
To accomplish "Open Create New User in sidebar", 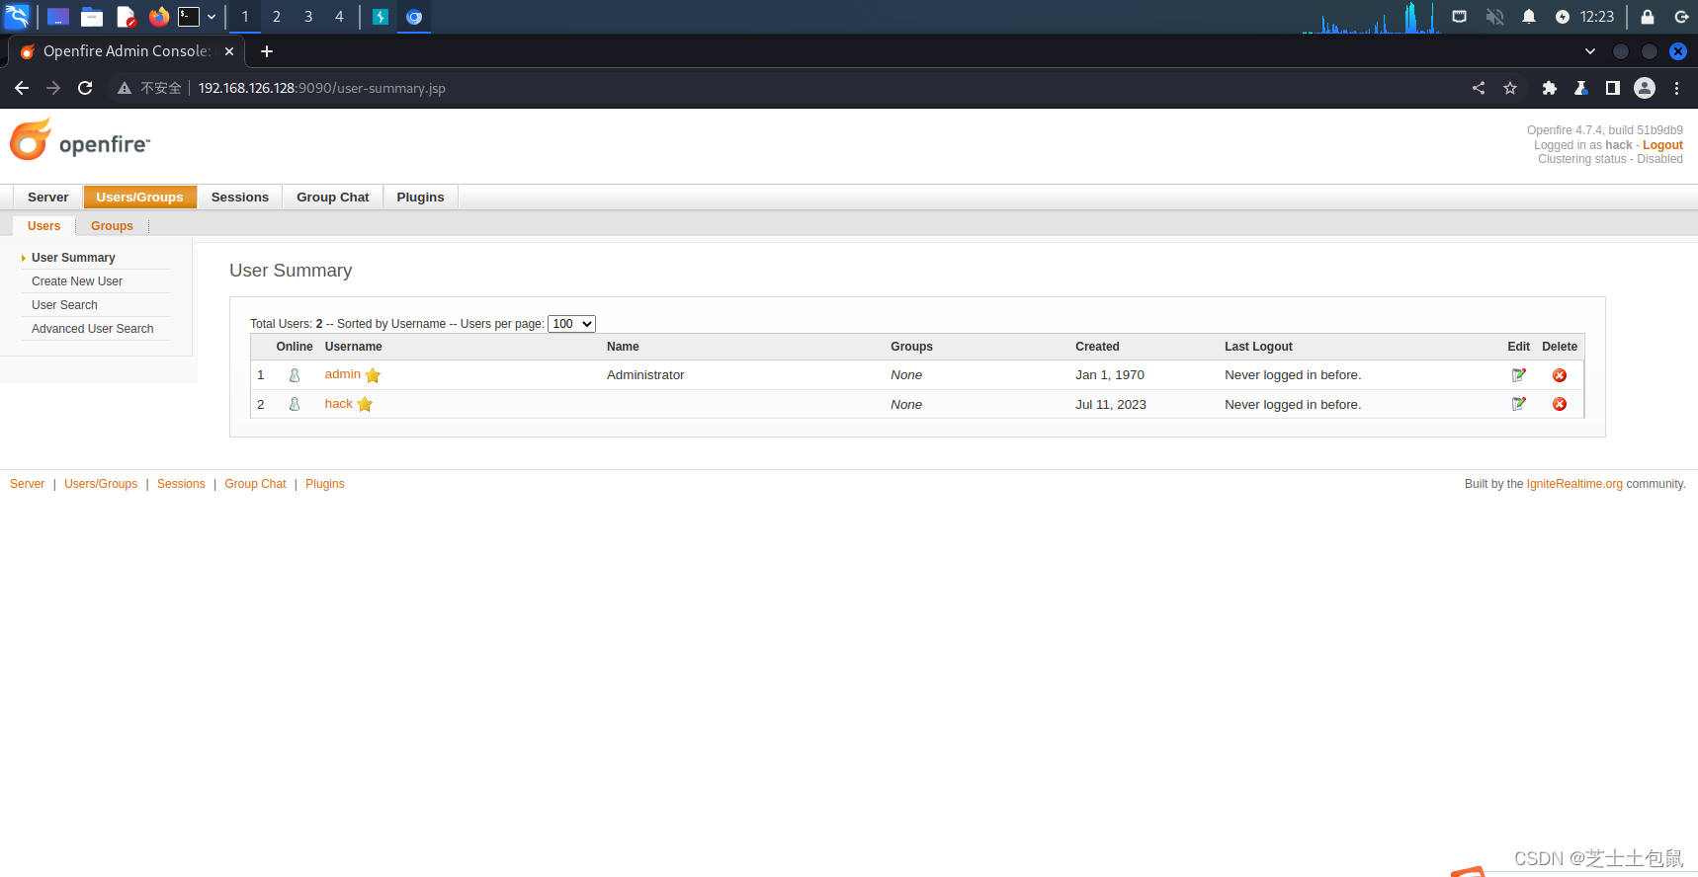I will (x=77, y=281).
